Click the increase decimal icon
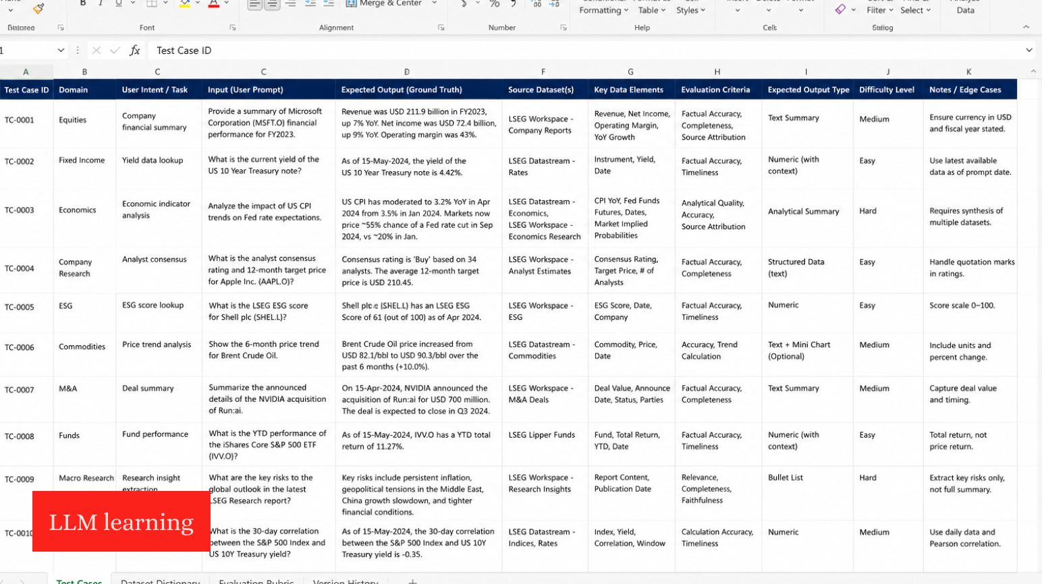The image size is (1042, 584). point(537,4)
